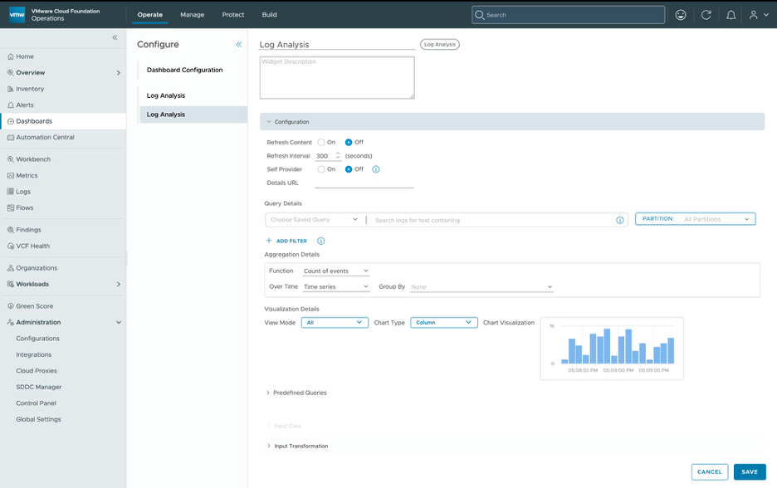Open the Partition dropdown
Viewport: 777px width, 488px height.
(696, 219)
